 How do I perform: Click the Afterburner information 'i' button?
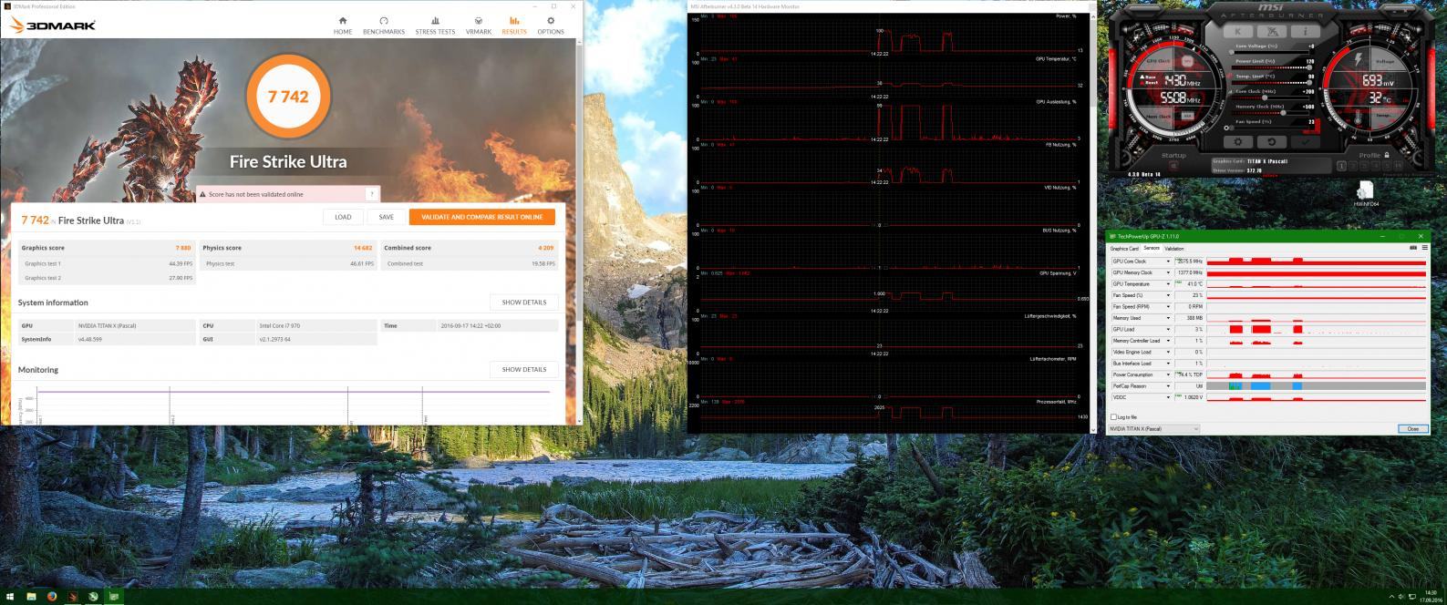(x=1306, y=32)
